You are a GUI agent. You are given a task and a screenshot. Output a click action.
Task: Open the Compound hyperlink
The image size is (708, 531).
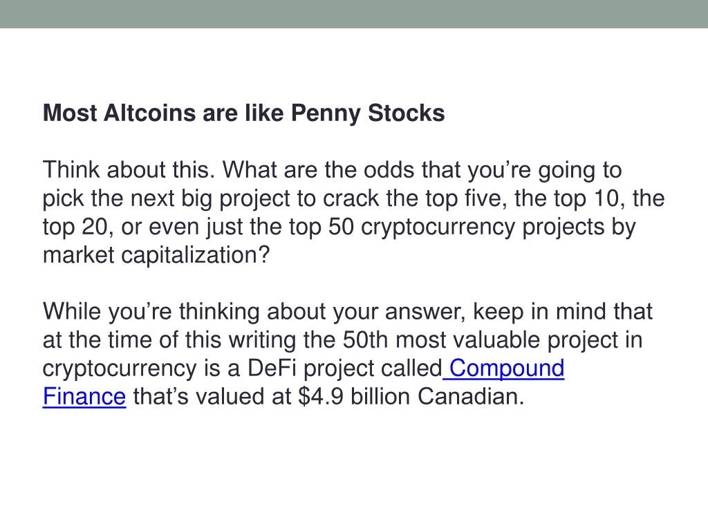tap(507, 369)
